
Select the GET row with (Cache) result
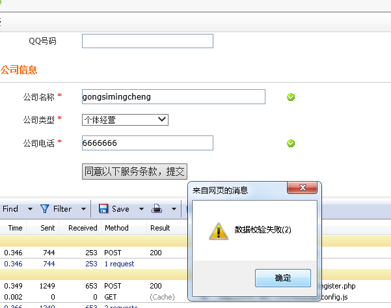coord(94,297)
